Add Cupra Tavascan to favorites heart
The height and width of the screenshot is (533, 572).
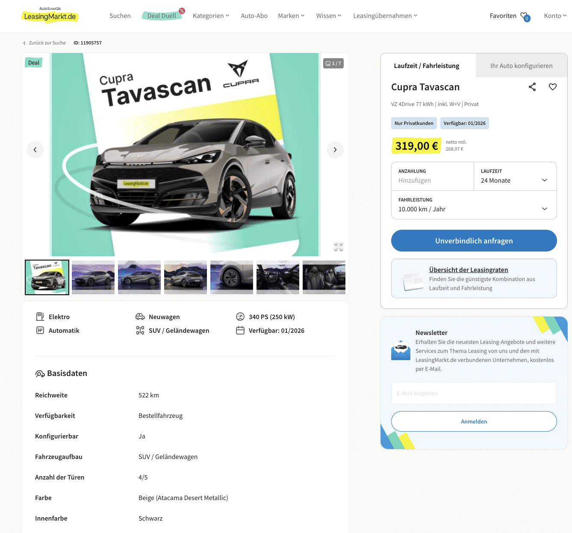pos(553,87)
